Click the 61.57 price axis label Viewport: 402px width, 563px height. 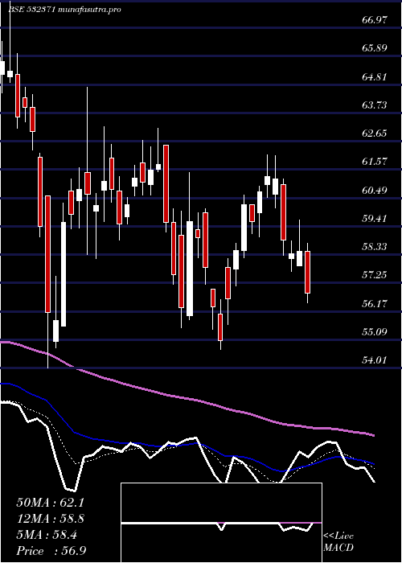(x=375, y=162)
